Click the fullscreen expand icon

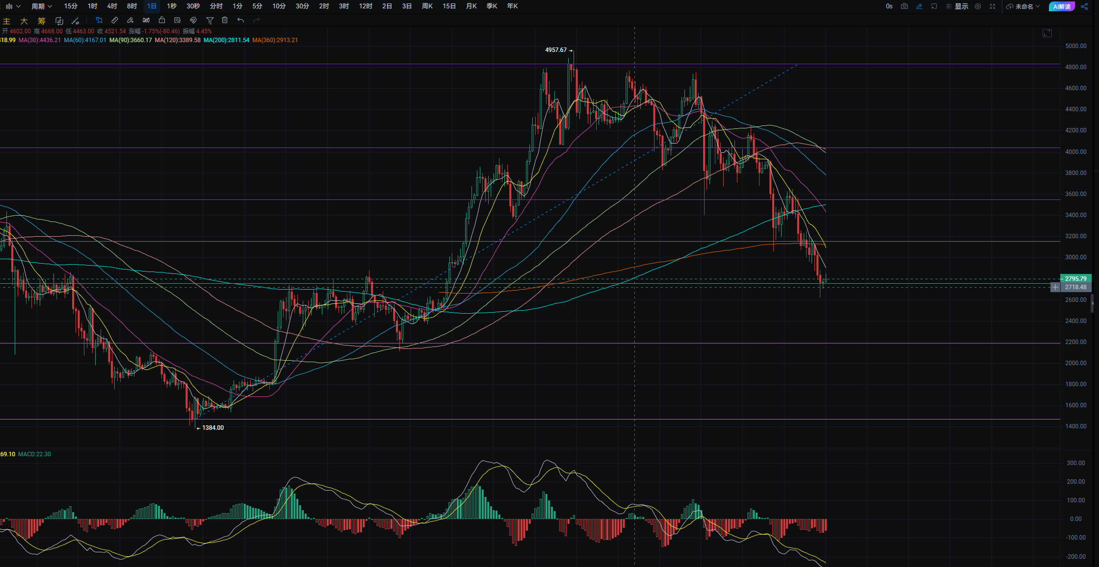click(x=993, y=6)
